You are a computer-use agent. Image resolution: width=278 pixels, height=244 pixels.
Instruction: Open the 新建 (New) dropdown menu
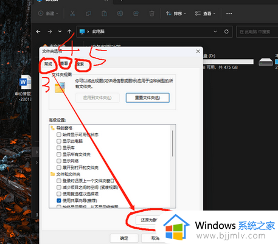pyautogui.click(x=49, y=13)
